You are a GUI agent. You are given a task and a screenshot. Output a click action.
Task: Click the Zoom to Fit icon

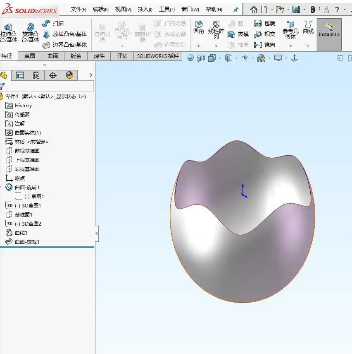pyautogui.click(x=190, y=58)
